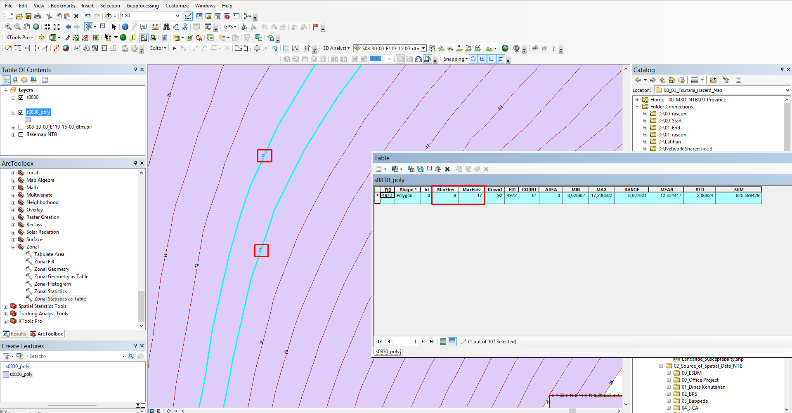Open Catalog Location path dropdown
This screenshot has width=792, height=413.
tap(787, 90)
